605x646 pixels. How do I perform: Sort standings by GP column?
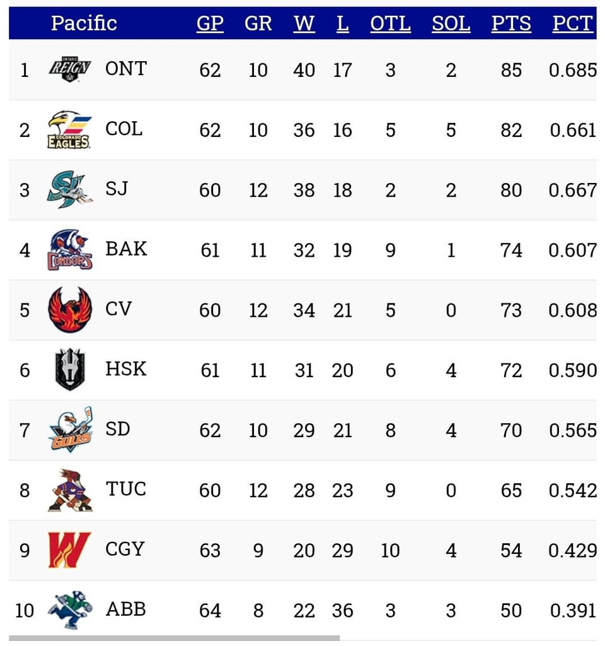(x=210, y=24)
